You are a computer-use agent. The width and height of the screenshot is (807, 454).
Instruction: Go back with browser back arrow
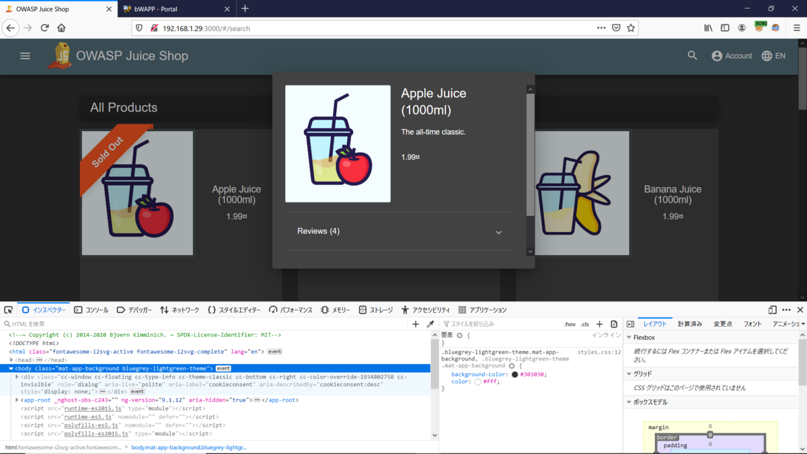(11, 28)
